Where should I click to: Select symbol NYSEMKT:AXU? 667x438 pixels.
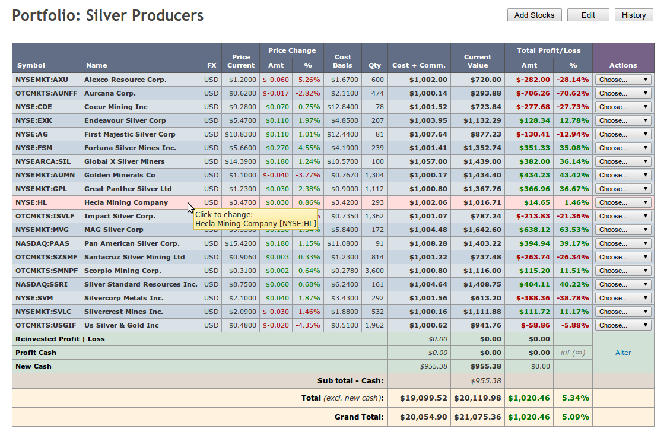coord(42,80)
